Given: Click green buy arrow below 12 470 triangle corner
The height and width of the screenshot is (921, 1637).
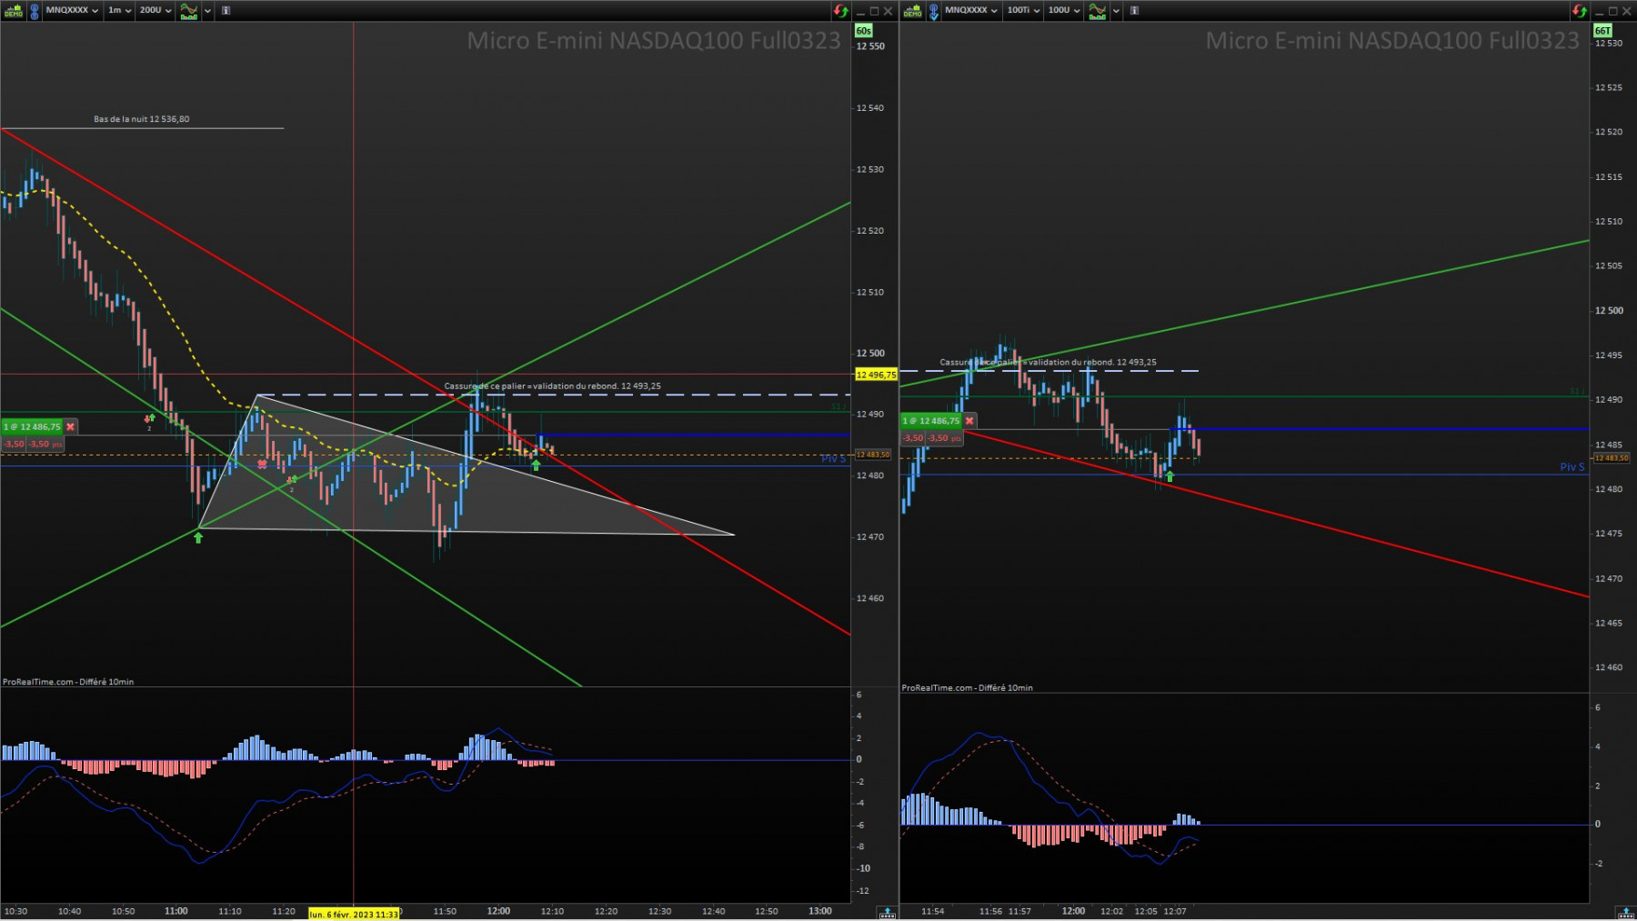Looking at the screenshot, I should click(x=198, y=537).
